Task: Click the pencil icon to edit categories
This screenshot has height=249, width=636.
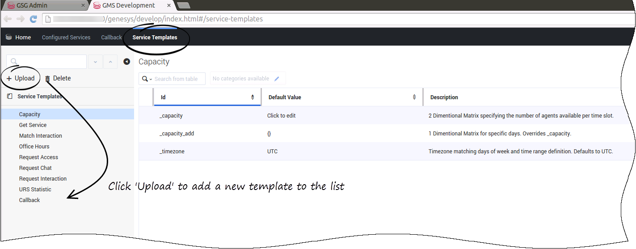Action: [277, 79]
